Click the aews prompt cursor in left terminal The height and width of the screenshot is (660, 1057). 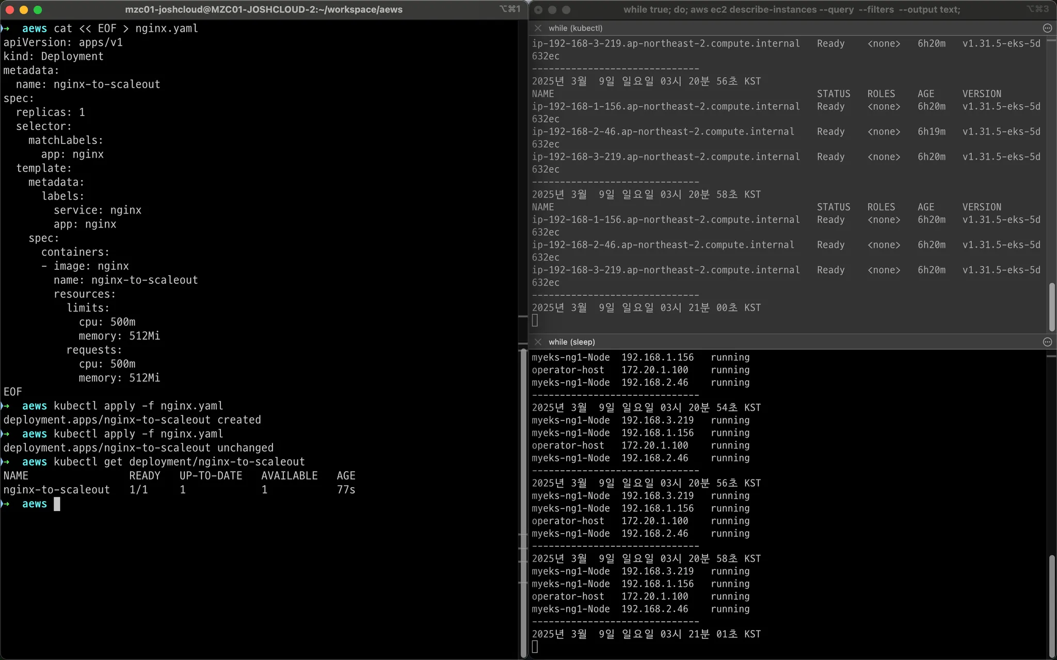pos(57,504)
